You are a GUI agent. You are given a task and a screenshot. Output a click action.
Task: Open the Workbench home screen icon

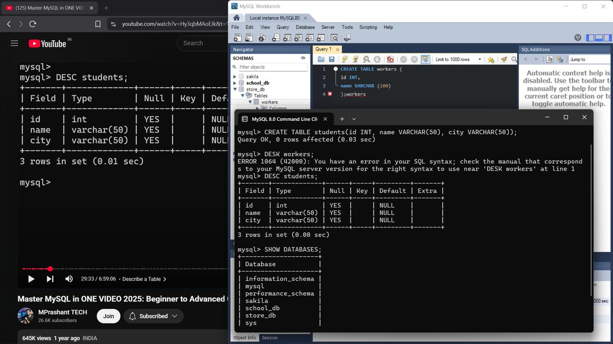236,18
